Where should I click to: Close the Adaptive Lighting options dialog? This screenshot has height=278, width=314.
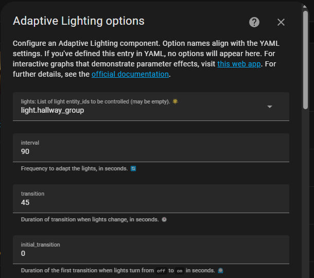click(281, 22)
